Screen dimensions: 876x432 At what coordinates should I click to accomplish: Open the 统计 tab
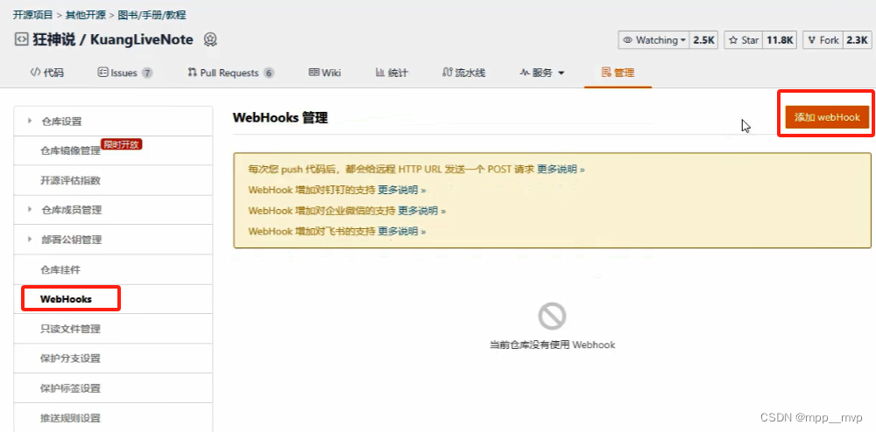pyautogui.click(x=392, y=73)
